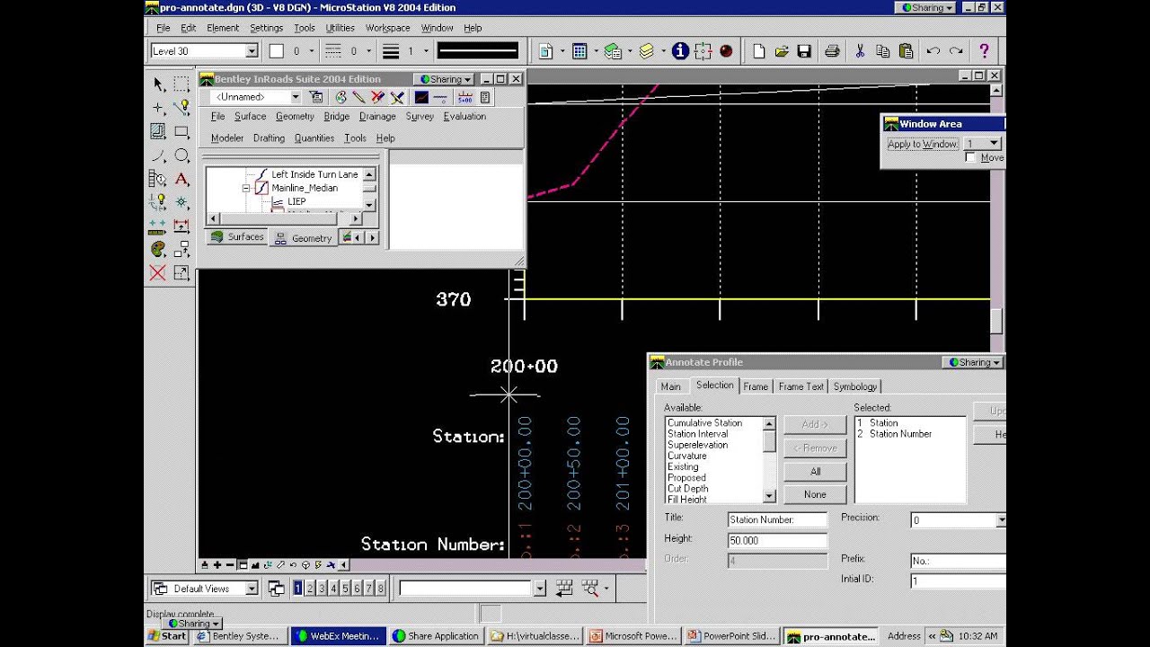Screen dimensions: 1150x647
Task: Click the Open file folder icon
Action: click(782, 51)
